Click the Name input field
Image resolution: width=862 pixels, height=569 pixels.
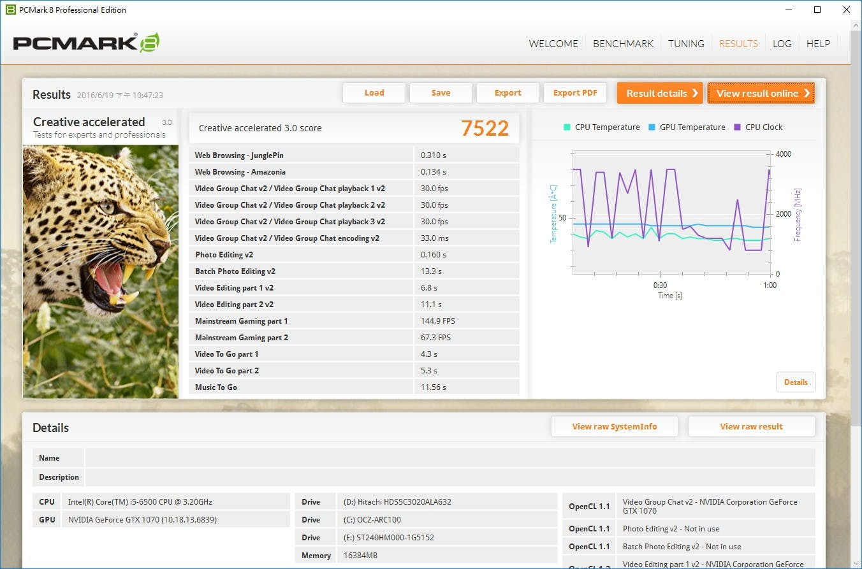(x=449, y=458)
